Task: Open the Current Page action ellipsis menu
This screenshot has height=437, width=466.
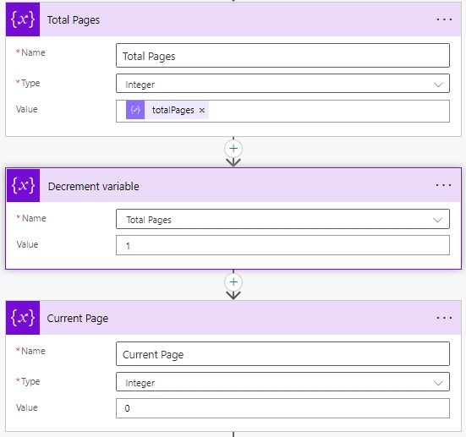Action: (444, 318)
